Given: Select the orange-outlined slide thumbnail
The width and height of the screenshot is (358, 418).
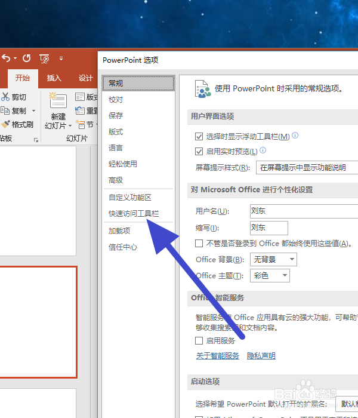Looking at the screenshot, I should pyautogui.click(x=39, y=322).
